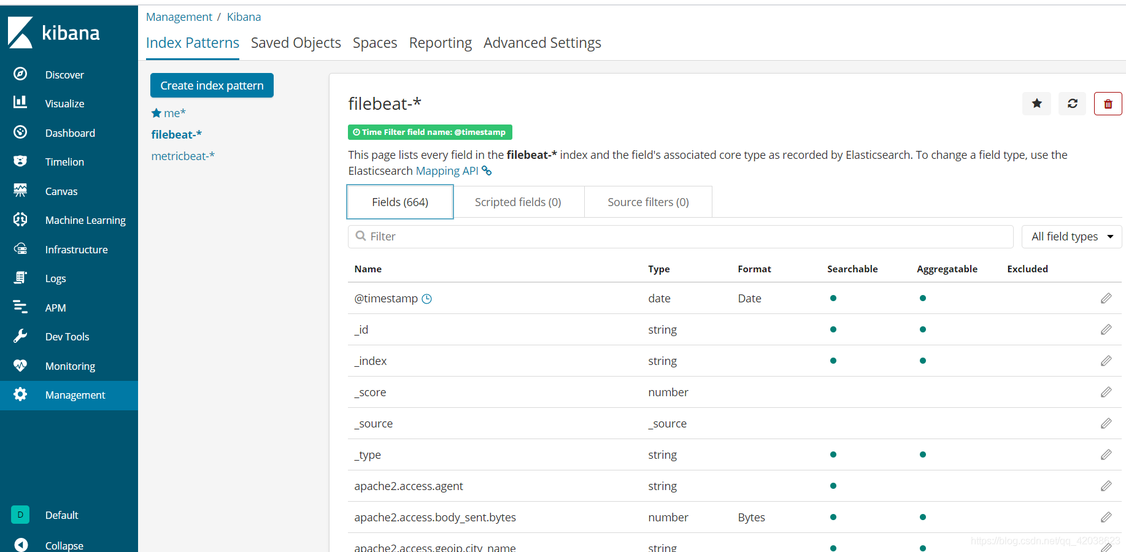Open Canvas via its easel icon
The height and width of the screenshot is (552, 1126).
pyautogui.click(x=20, y=190)
